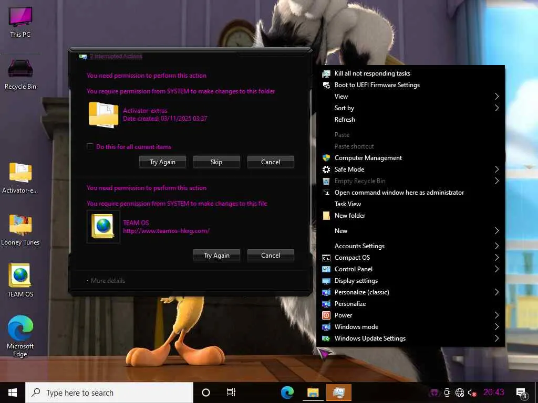Expand the Accounts Settings submenu arrow
Image resolution: width=538 pixels, height=403 pixels.
496,246
